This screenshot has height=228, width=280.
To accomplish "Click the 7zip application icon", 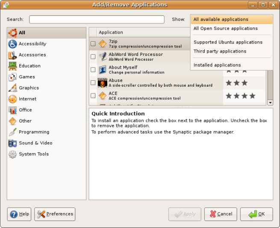I will pyautogui.click(x=103, y=44).
